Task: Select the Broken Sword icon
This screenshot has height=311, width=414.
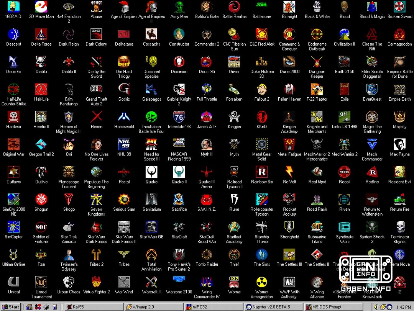Action: [400, 7]
